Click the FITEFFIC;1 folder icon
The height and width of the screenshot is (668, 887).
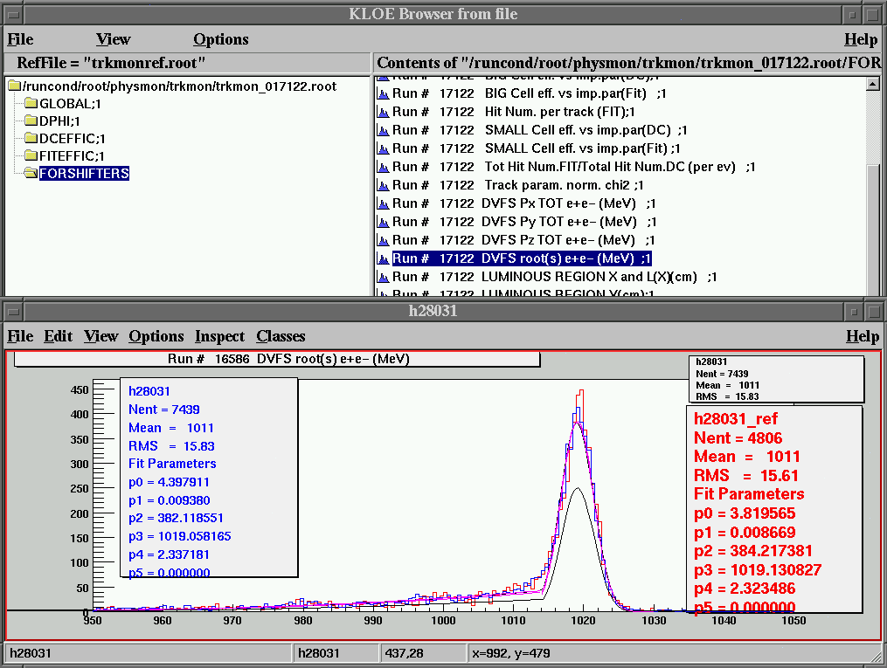click(31, 156)
